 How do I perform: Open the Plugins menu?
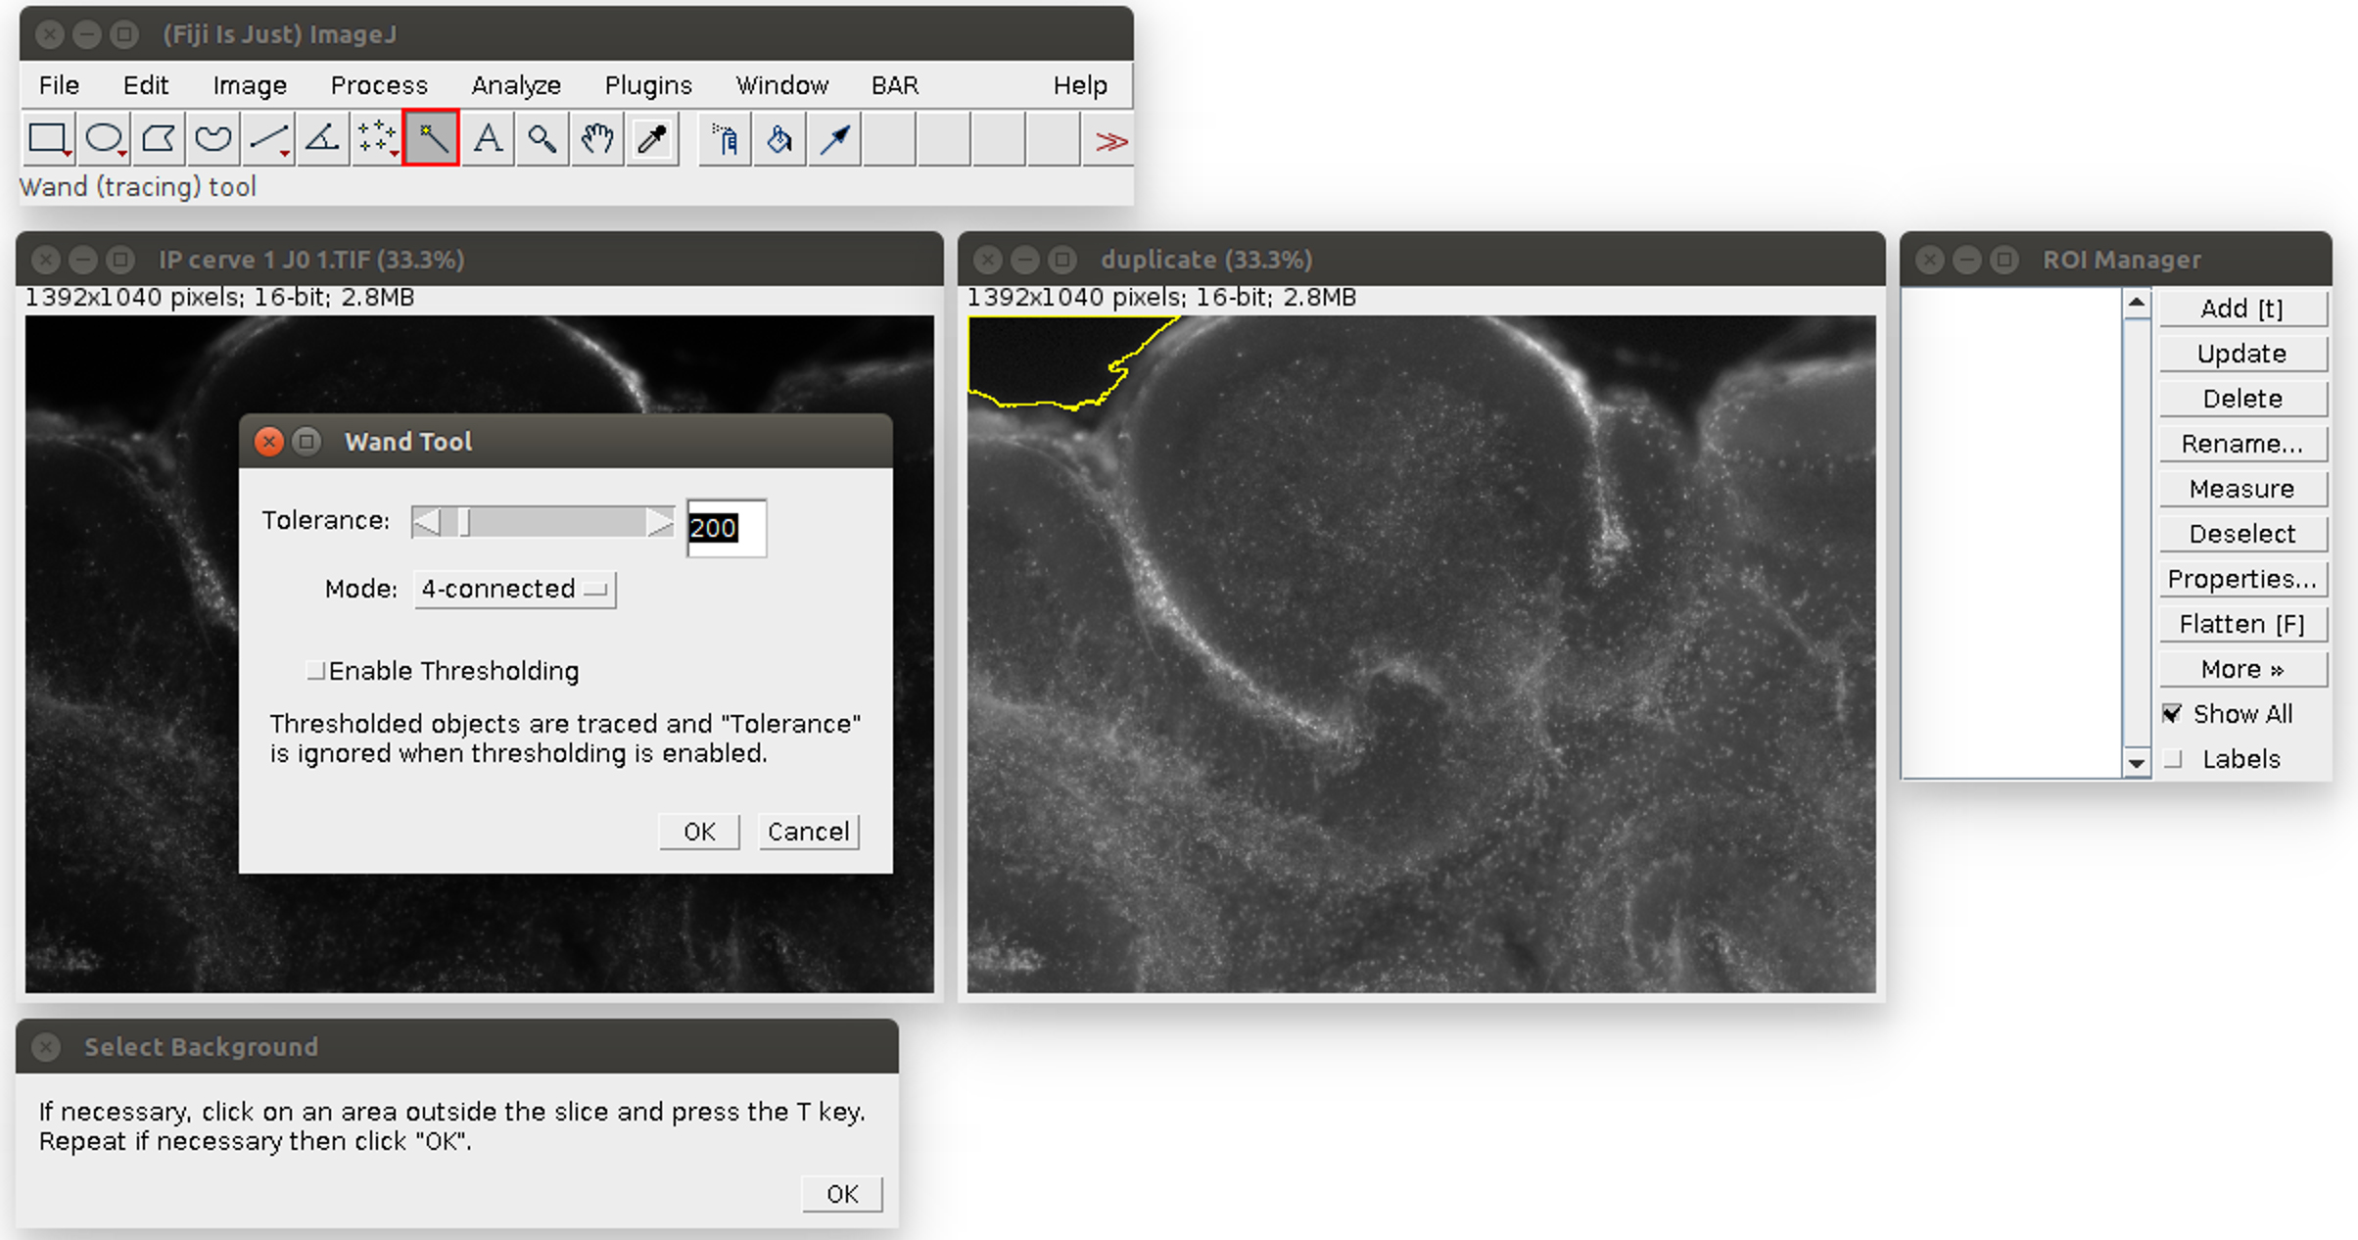click(648, 85)
